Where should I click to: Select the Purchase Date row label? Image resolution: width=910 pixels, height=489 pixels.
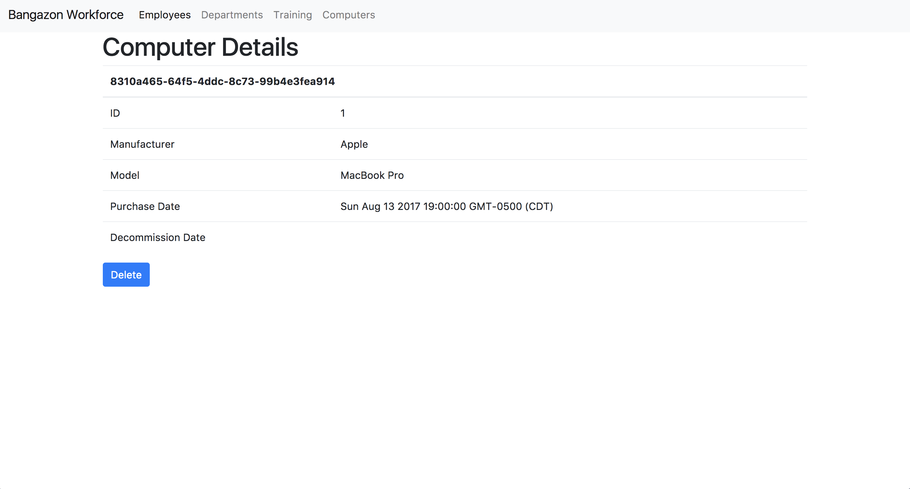click(145, 206)
